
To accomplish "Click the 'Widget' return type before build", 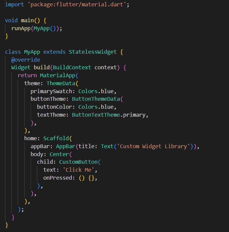I will 21,68.
